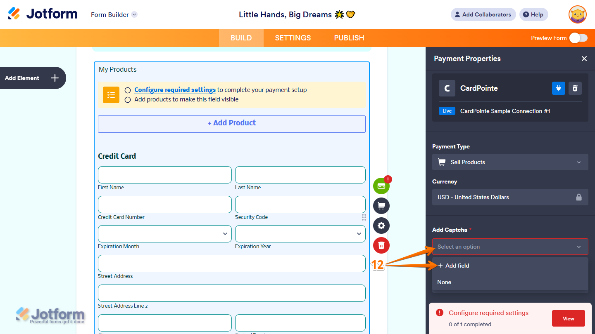Expand the Payment Type Sell Products dropdown

click(x=510, y=162)
